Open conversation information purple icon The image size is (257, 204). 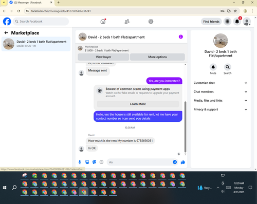(x=181, y=36)
